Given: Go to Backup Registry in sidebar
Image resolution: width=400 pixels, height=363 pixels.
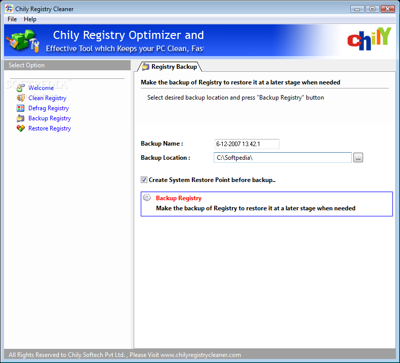Looking at the screenshot, I should point(50,118).
